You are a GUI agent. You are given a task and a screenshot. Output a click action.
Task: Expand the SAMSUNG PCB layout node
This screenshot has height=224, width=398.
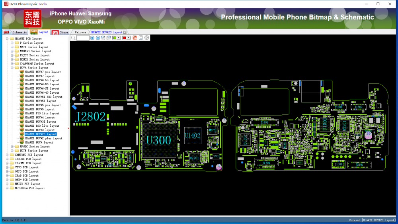click(7, 155)
